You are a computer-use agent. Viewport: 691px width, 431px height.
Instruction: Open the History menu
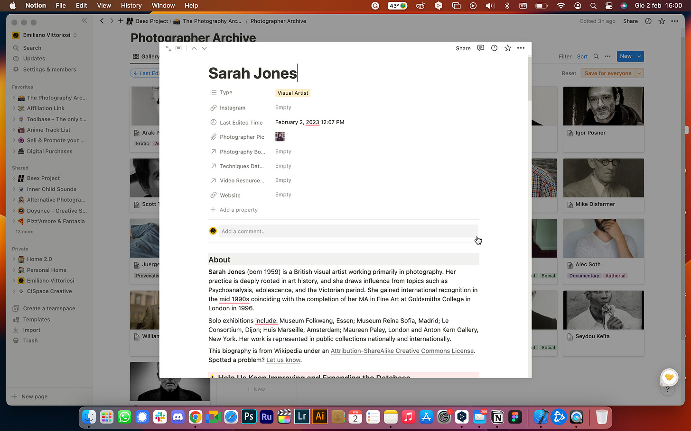[x=131, y=6]
